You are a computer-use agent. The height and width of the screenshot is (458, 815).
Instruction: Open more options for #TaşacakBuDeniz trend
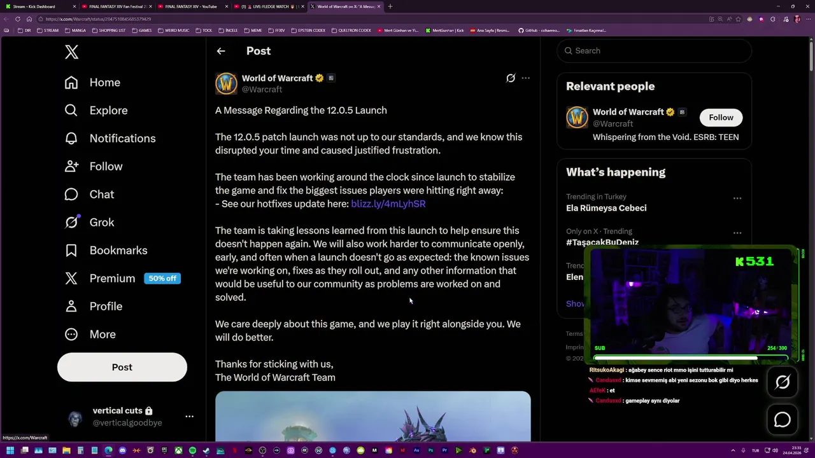[x=737, y=233]
